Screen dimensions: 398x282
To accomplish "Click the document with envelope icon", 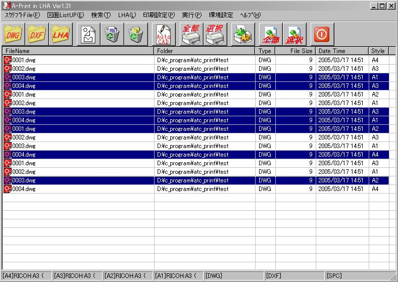I will (x=88, y=34).
